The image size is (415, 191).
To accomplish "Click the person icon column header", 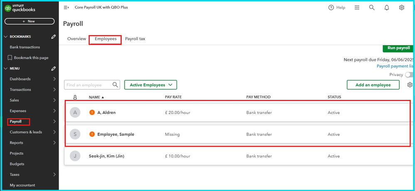I will (75, 97).
